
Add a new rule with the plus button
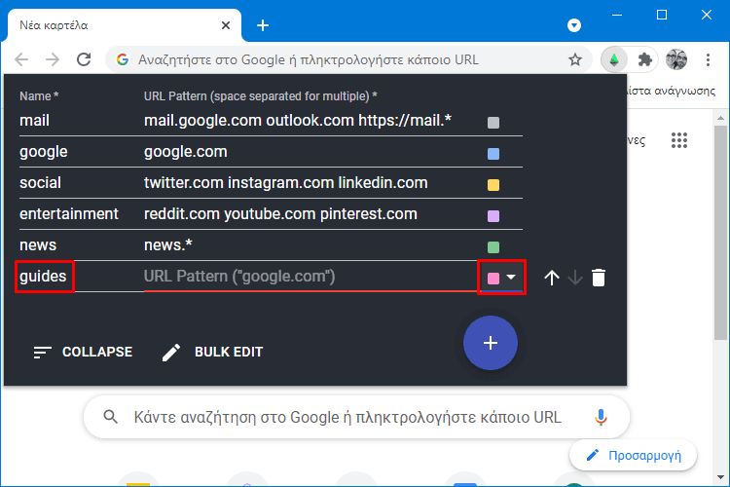click(x=491, y=343)
